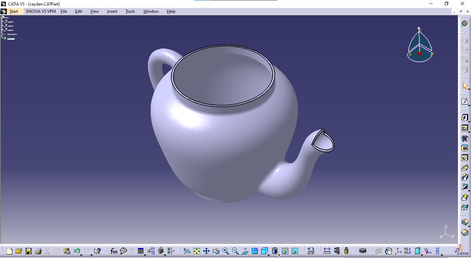Open the Tools menu
This screenshot has width=471, height=258.
tap(130, 11)
